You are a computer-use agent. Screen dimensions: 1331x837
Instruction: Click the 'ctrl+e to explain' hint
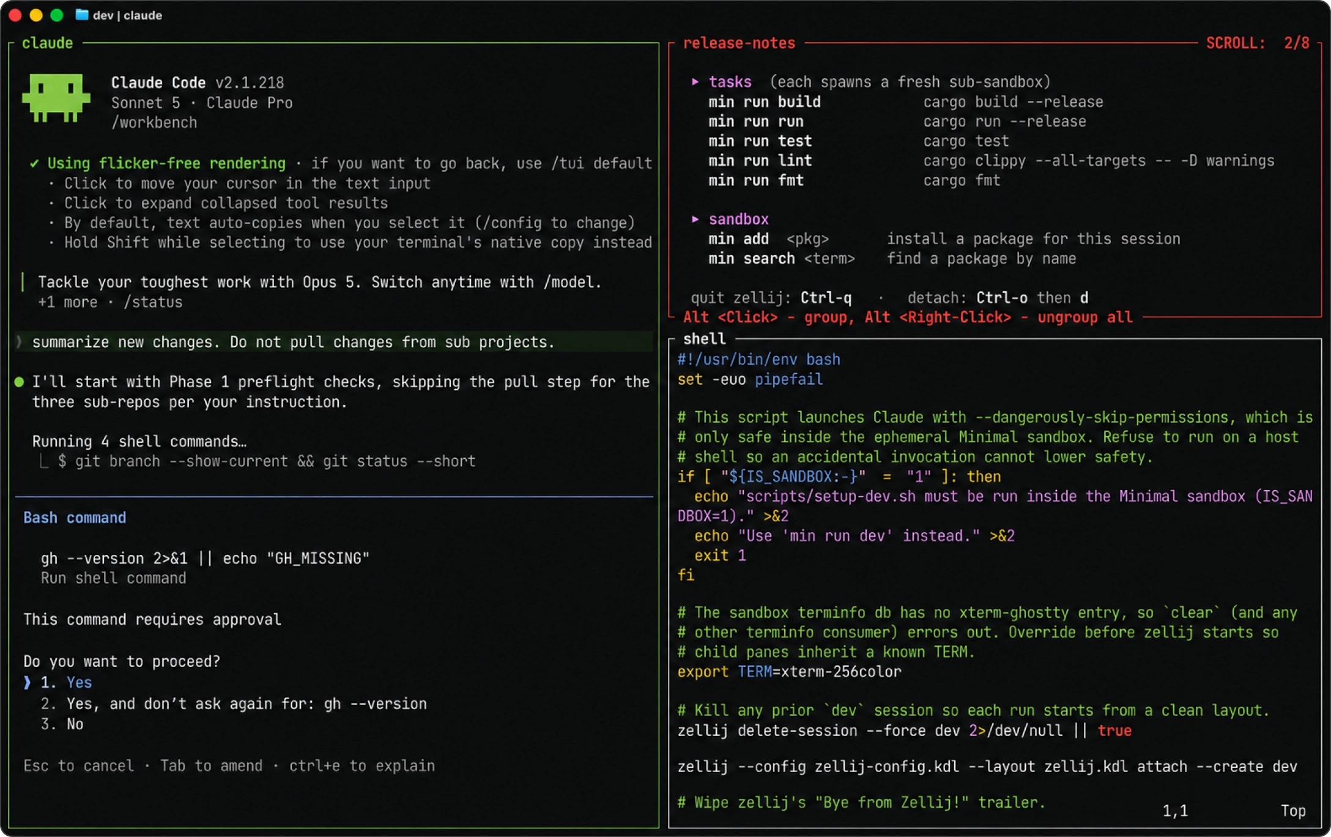click(x=361, y=765)
